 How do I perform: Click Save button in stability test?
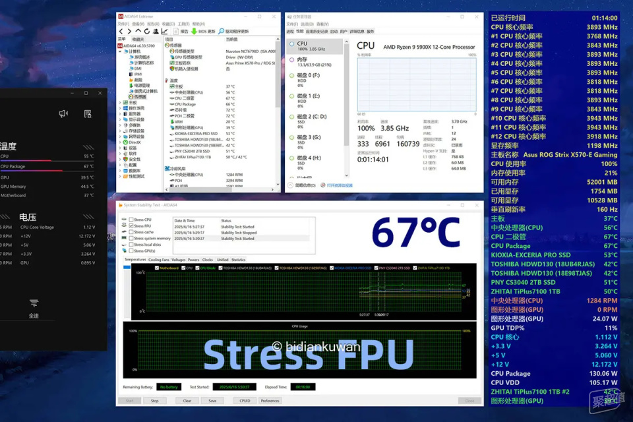[212, 401]
